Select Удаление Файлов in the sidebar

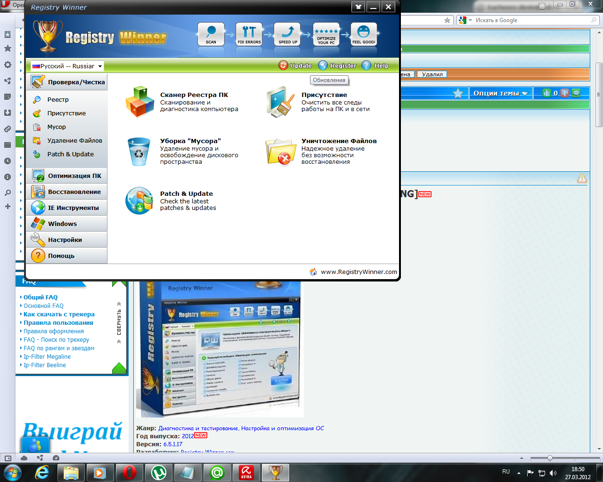(74, 141)
